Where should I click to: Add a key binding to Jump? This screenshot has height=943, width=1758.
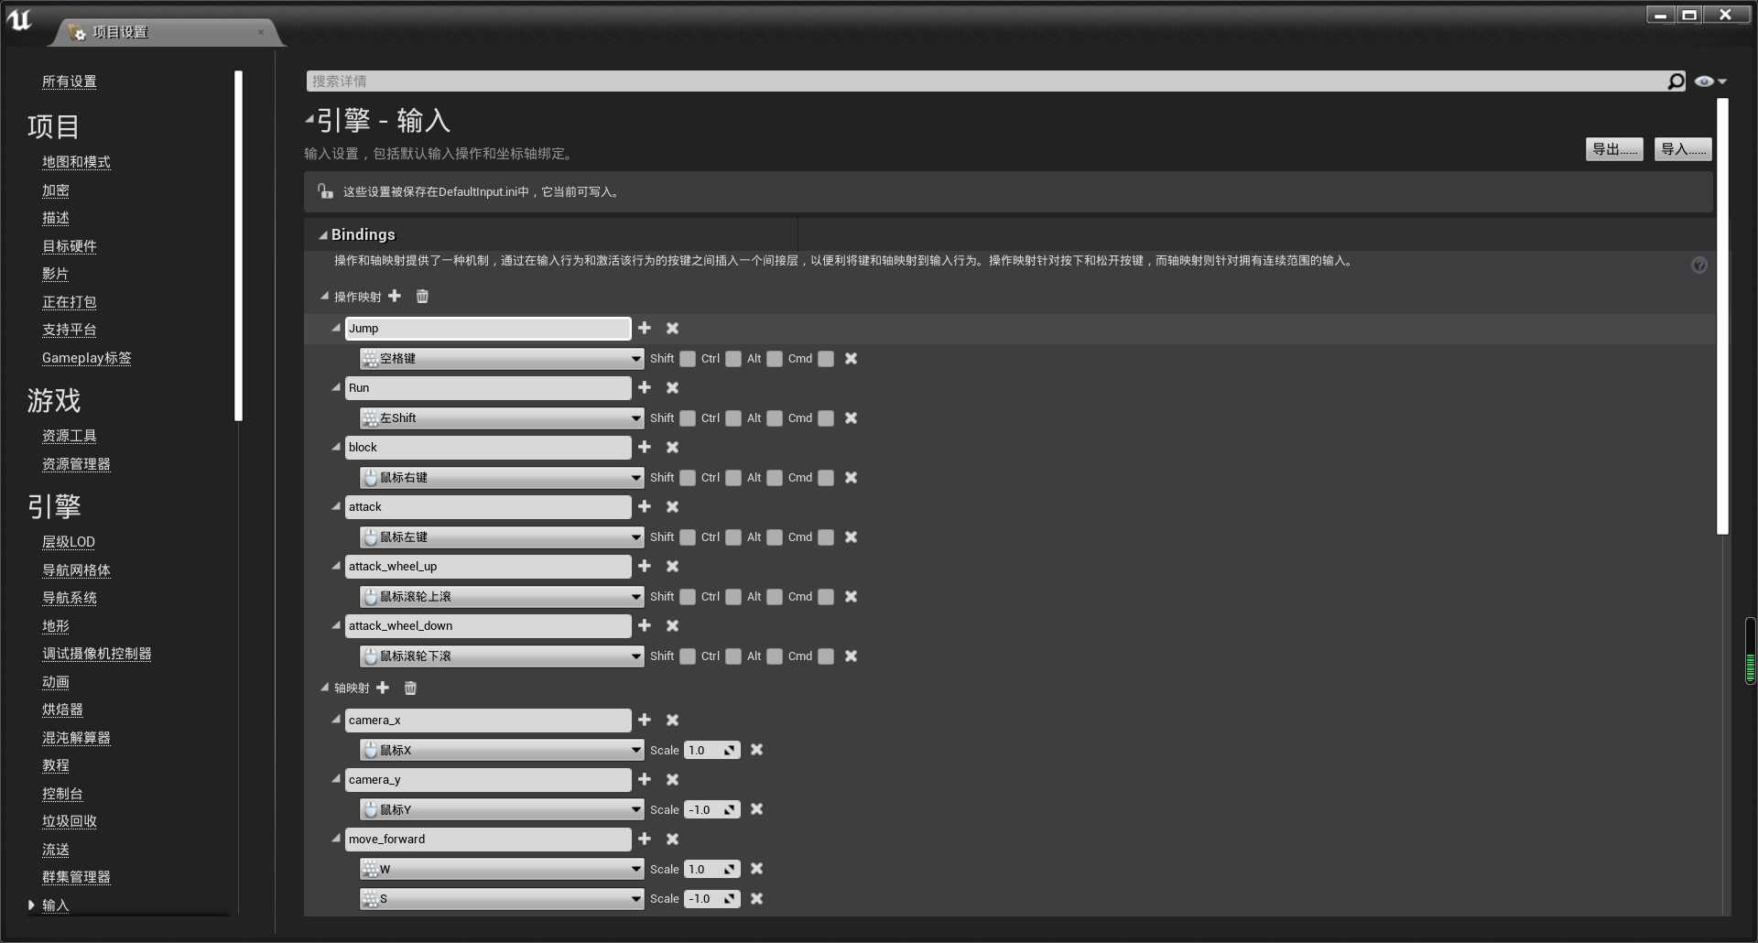pyautogui.click(x=645, y=328)
